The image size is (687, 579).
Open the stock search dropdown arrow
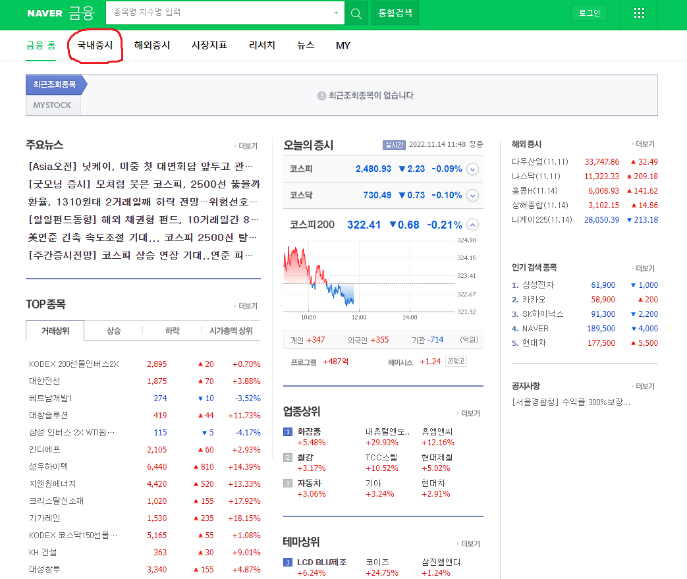tap(336, 13)
